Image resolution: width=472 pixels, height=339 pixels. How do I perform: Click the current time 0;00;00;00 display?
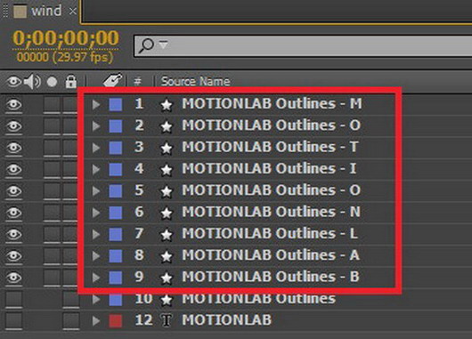coord(66,38)
